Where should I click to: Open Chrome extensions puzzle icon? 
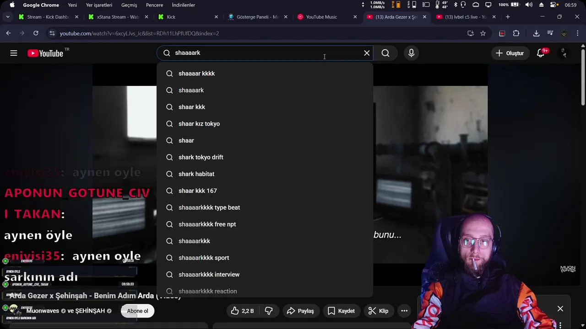pyautogui.click(x=516, y=33)
